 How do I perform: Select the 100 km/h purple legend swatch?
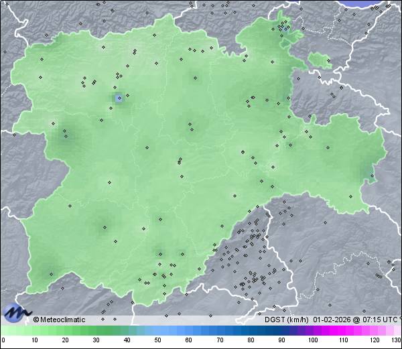[x=312, y=331]
